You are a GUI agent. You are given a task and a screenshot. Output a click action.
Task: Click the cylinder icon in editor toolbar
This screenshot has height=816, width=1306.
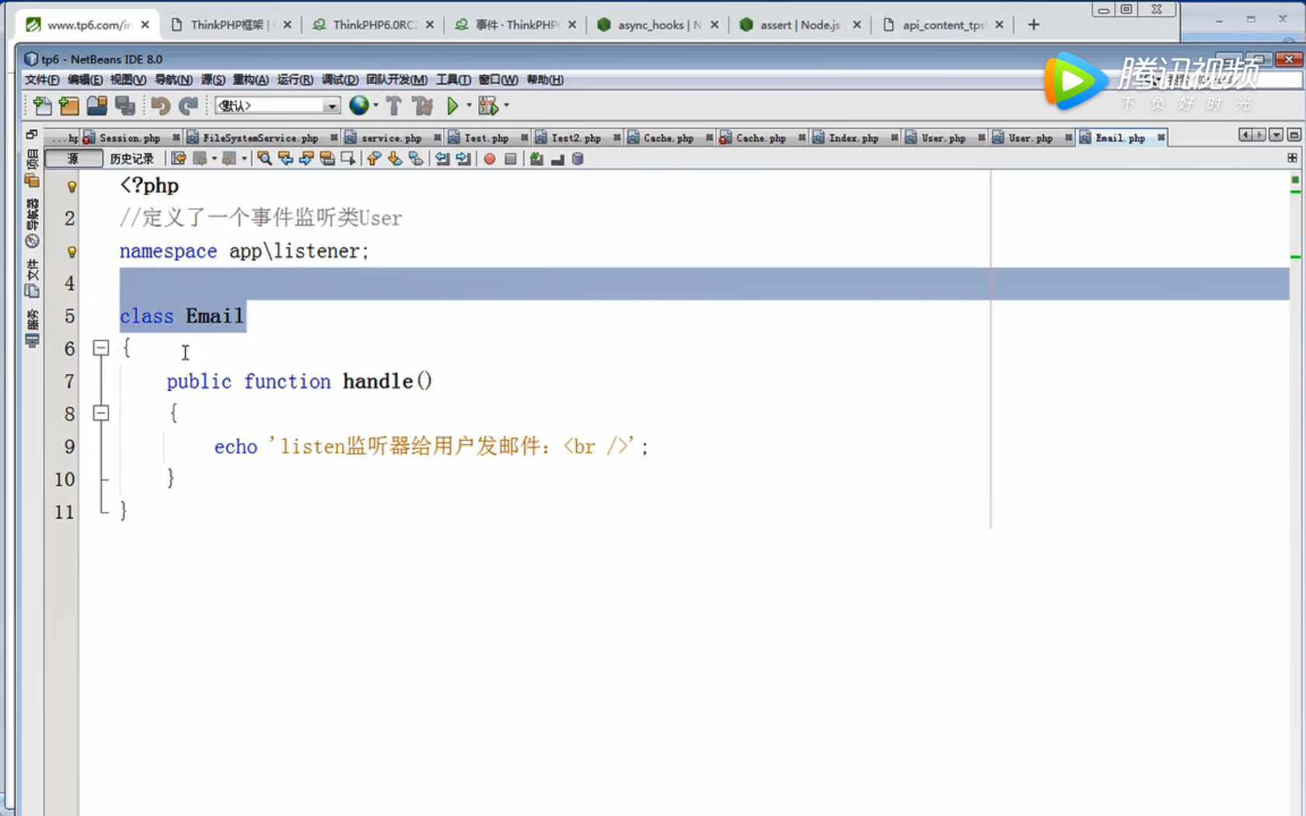(x=578, y=159)
